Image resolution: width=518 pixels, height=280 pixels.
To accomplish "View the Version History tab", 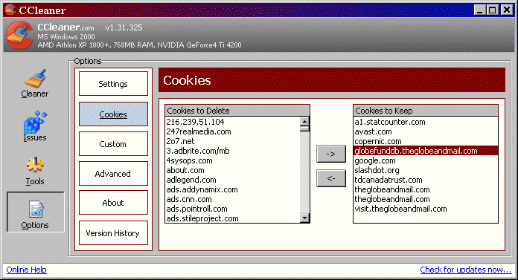I will 113,233.
